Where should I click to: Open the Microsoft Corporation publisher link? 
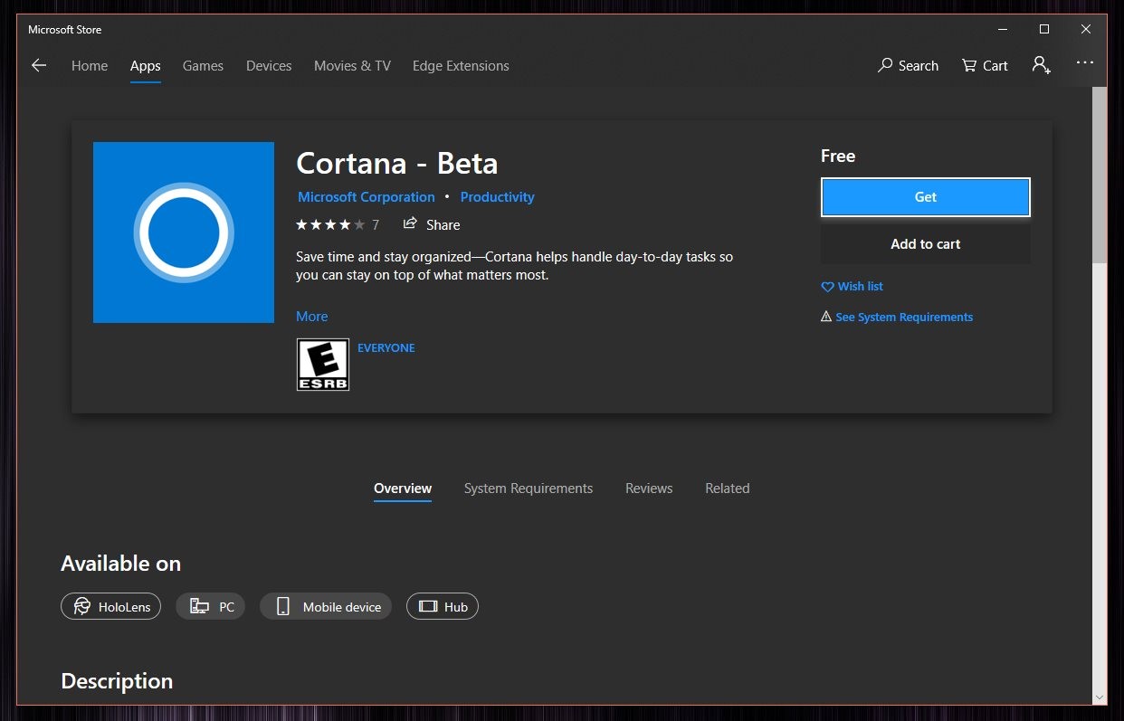[x=367, y=197]
